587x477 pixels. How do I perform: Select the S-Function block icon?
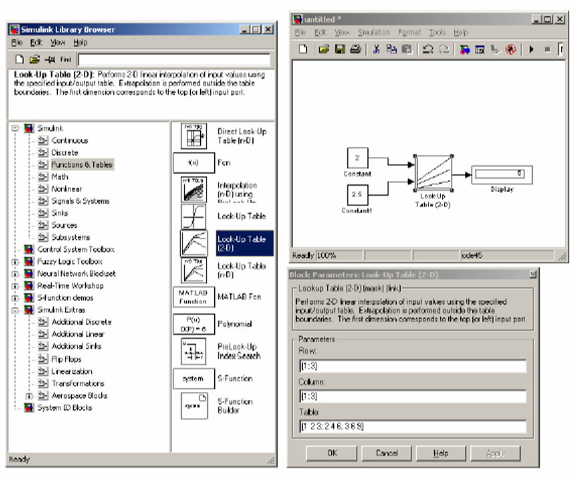[194, 379]
